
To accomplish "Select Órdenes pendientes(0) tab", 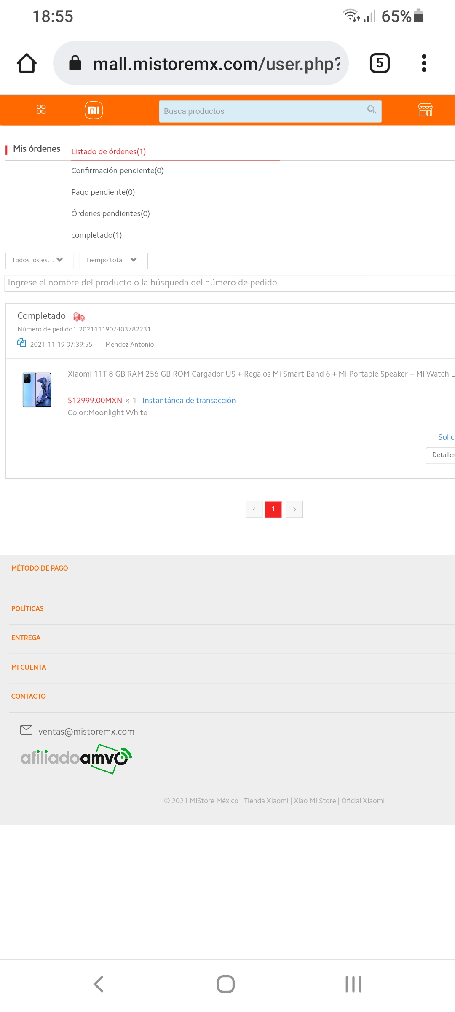I will (111, 213).
